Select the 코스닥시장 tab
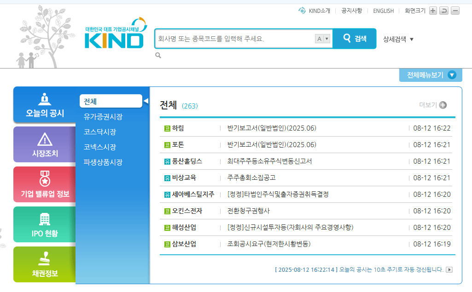Screen dimensions: 472x292 click(x=100, y=132)
